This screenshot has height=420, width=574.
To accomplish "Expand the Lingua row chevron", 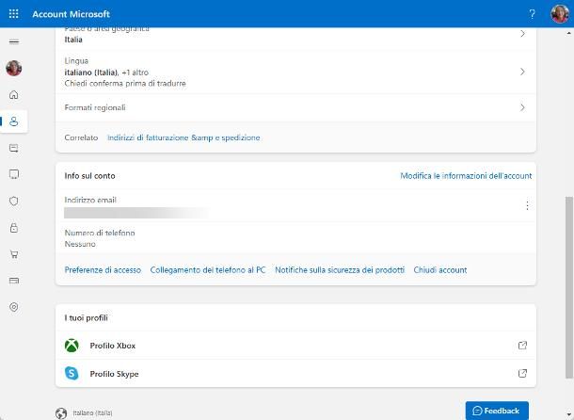I will pos(522,72).
